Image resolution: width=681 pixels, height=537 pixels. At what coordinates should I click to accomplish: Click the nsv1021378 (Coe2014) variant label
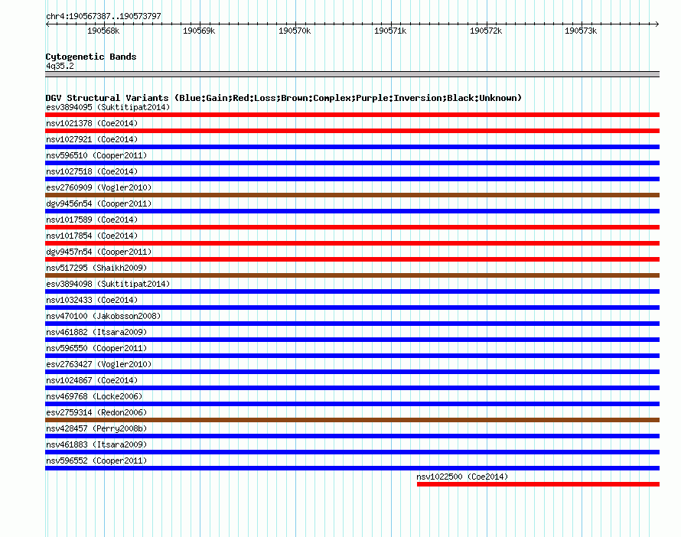pyautogui.click(x=92, y=123)
